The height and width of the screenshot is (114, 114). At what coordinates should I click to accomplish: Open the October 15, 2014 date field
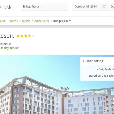(90, 7)
